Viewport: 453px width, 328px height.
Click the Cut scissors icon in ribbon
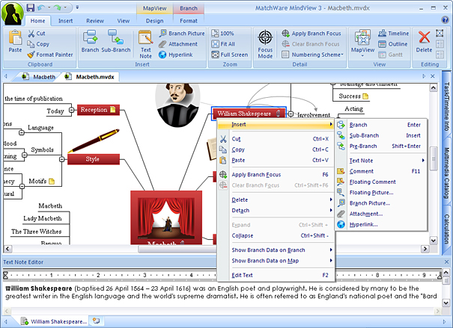point(31,34)
